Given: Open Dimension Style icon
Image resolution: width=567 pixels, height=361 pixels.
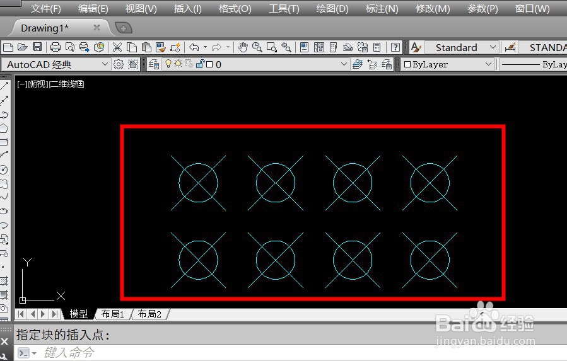Looking at the screenshot, I should [510, 47].
